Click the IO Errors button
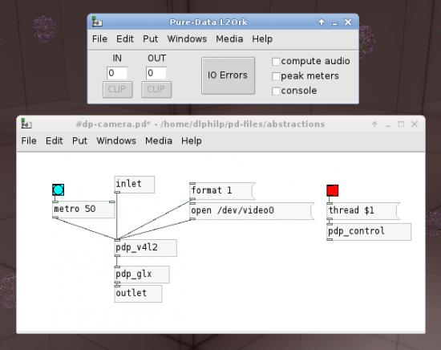 [228, 75]
